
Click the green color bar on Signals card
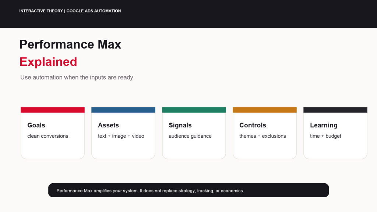pyautogui.click(x=194, y=110)
